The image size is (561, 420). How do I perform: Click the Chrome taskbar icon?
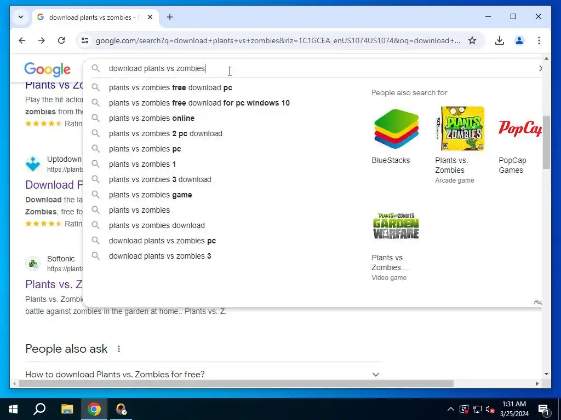[94, 409]
